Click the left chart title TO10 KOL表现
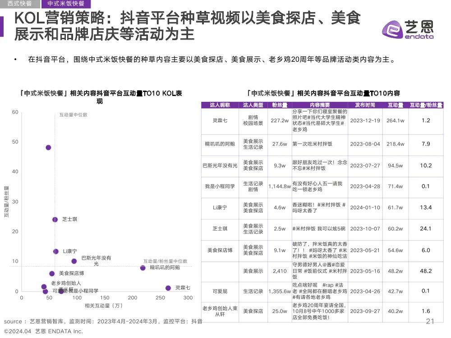 (x=100, y=97)
